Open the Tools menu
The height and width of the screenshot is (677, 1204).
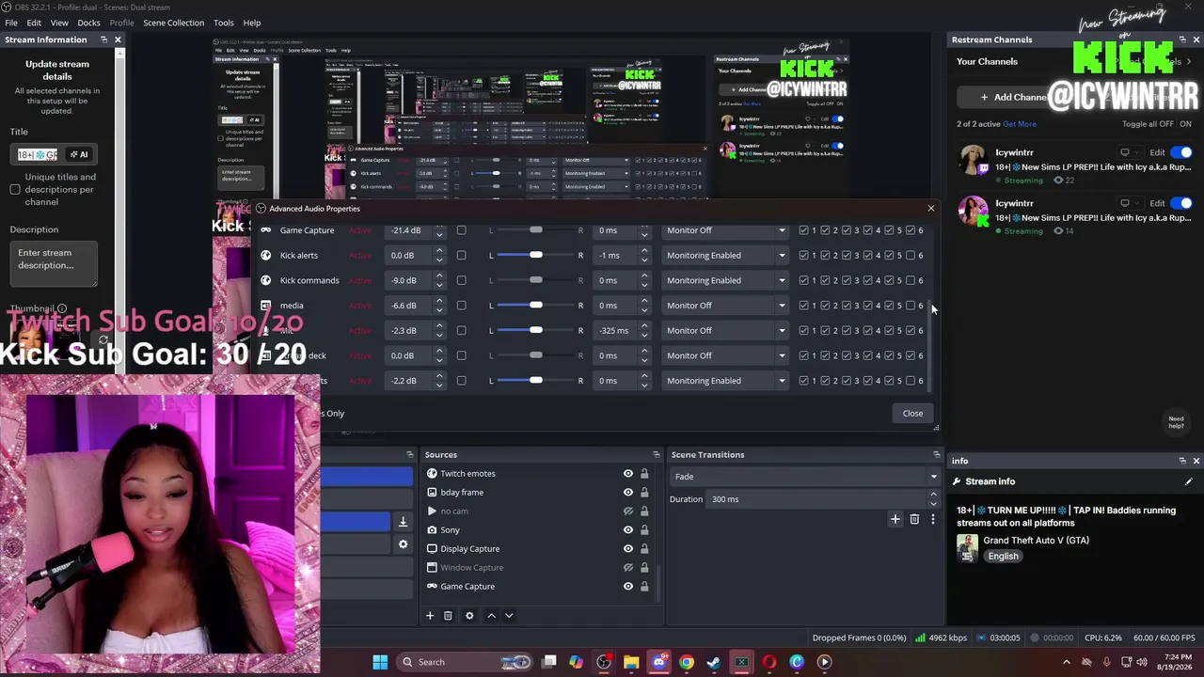pyautogui.click(x=224, y=23)
